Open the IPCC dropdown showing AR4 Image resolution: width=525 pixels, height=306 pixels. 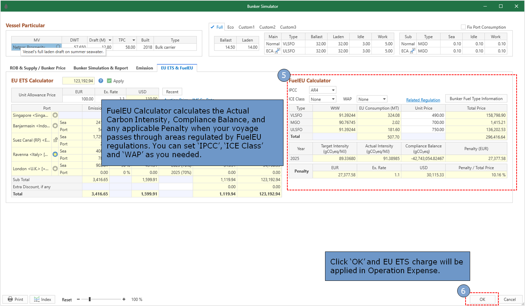tap(322, 90)
